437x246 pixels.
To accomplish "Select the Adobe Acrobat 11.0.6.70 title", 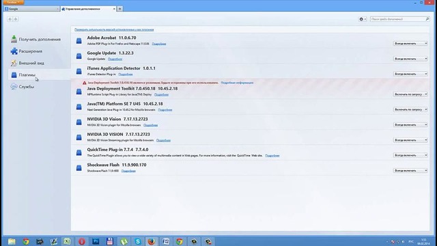I will point(111,38).
